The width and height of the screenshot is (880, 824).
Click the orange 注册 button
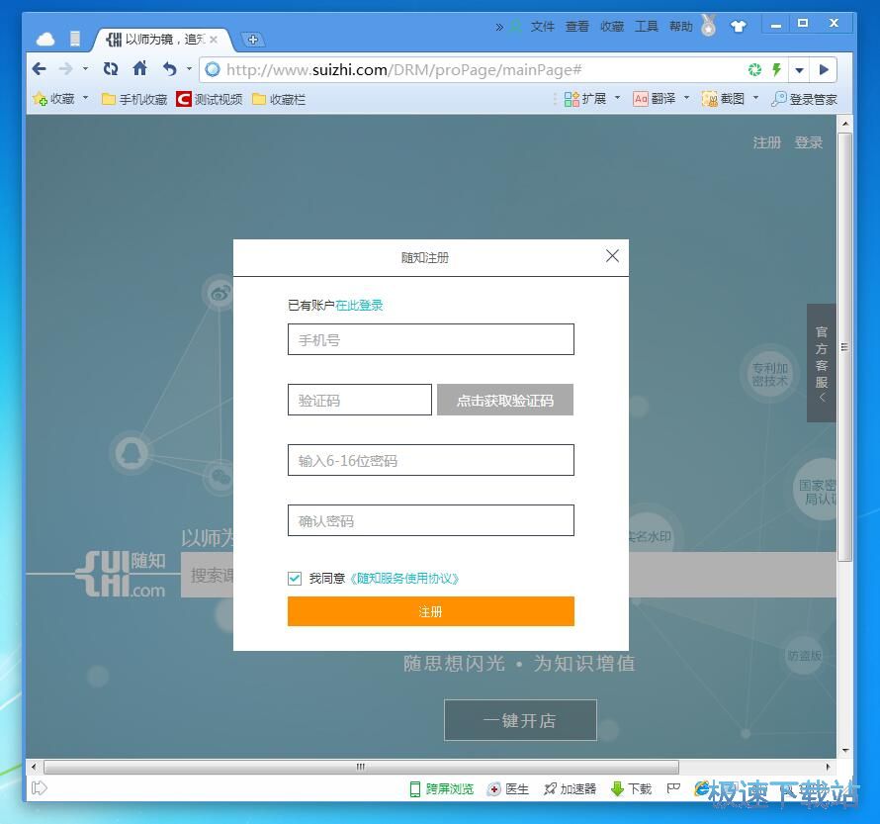431,611
